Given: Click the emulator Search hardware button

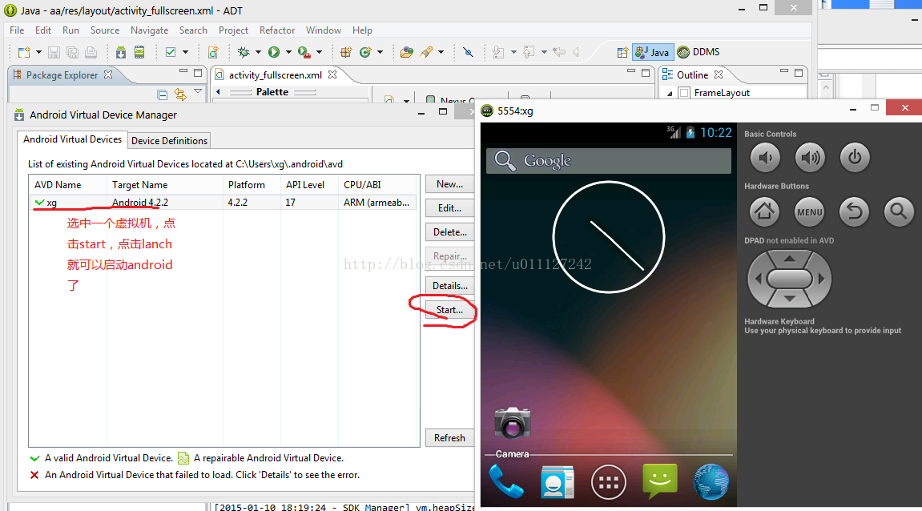Looking at the screenshot, I should tap(899, 211).
